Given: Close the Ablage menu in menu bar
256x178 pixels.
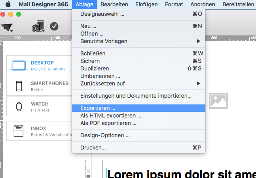Looking at the screenshot, I should point(84,4).
